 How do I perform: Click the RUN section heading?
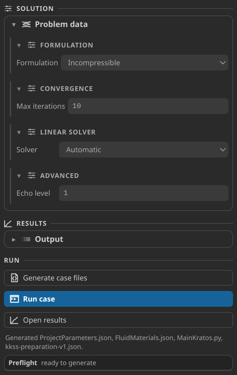coord(12,260)
